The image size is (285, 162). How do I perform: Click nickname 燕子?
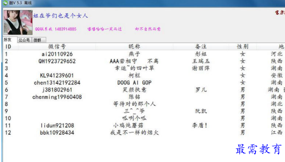[134, 54]
